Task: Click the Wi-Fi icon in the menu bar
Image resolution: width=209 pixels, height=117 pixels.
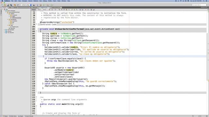Action: 181,1
